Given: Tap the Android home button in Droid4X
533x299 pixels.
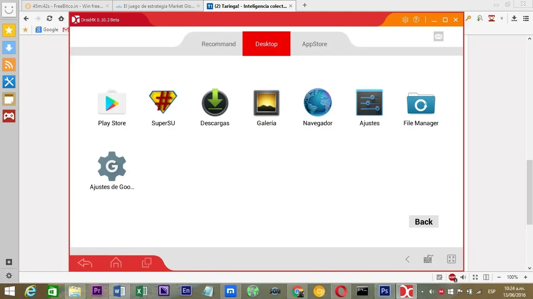Looking at the screenshot, I should 116,263.
